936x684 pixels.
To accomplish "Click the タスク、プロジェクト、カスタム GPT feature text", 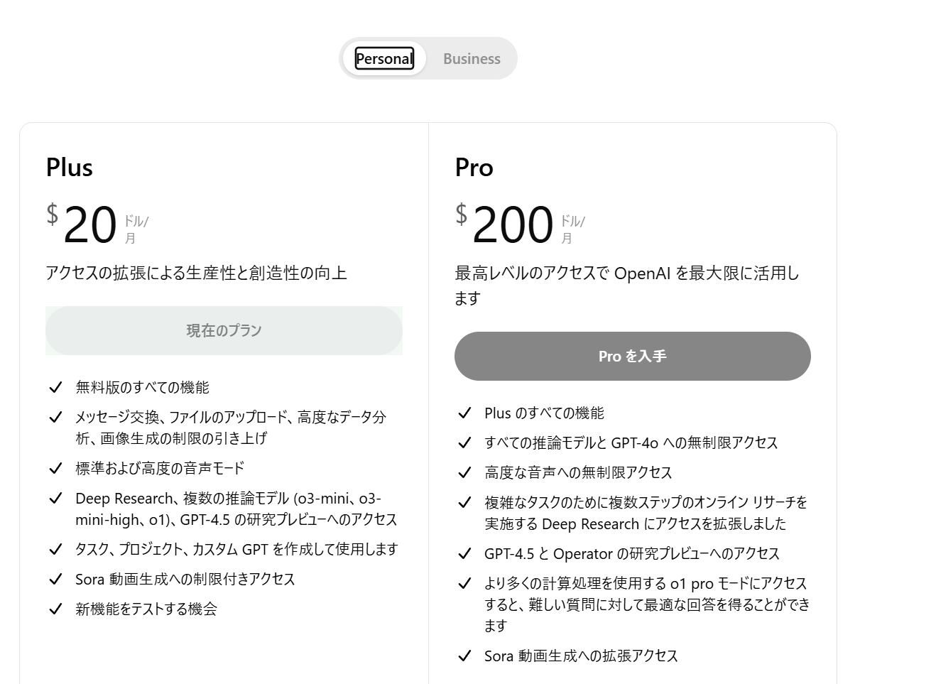I will pyautogui.click(x=236, y=549).
